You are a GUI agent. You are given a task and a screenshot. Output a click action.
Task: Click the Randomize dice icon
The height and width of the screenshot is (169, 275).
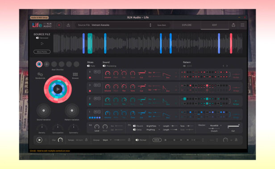40,74
